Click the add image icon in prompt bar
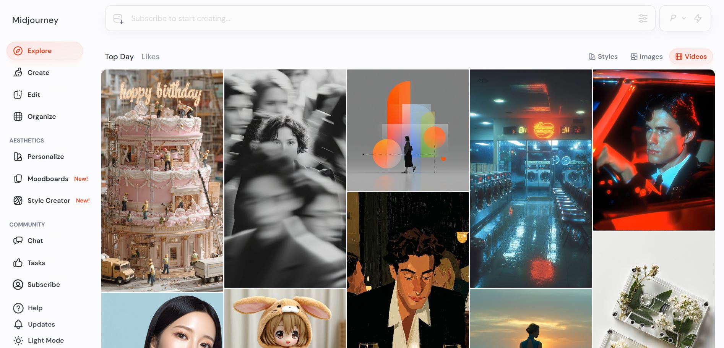This screenshot has height=348, width=724. pyautogui.click(x=119, y=19)
